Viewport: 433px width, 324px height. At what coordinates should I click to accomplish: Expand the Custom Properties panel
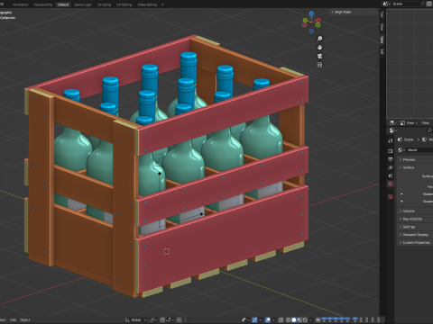tap(415, 242)
